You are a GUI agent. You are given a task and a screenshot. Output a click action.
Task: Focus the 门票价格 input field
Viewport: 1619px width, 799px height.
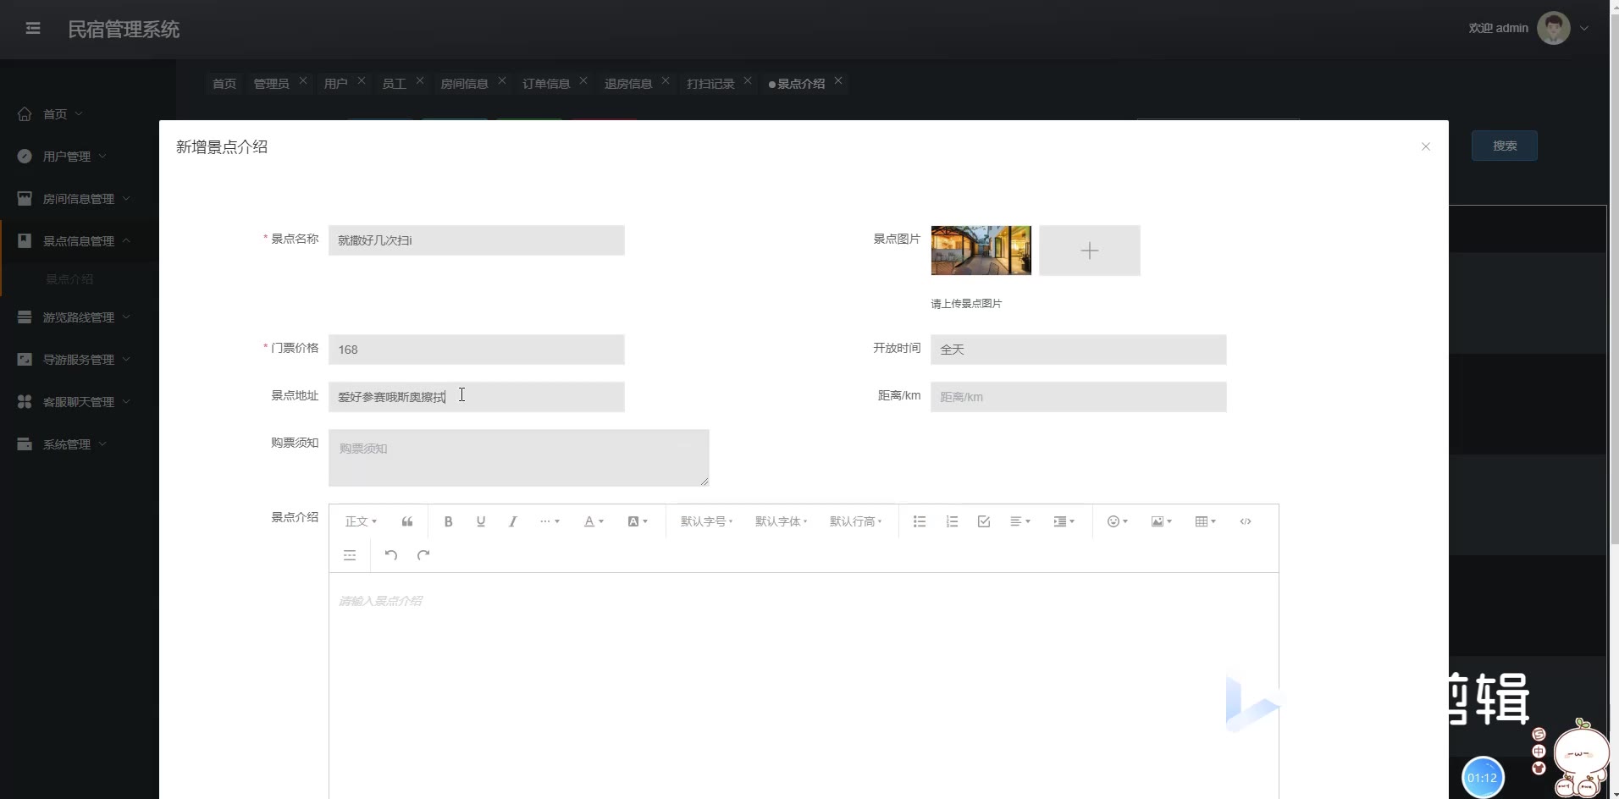[x=477, y=350]
